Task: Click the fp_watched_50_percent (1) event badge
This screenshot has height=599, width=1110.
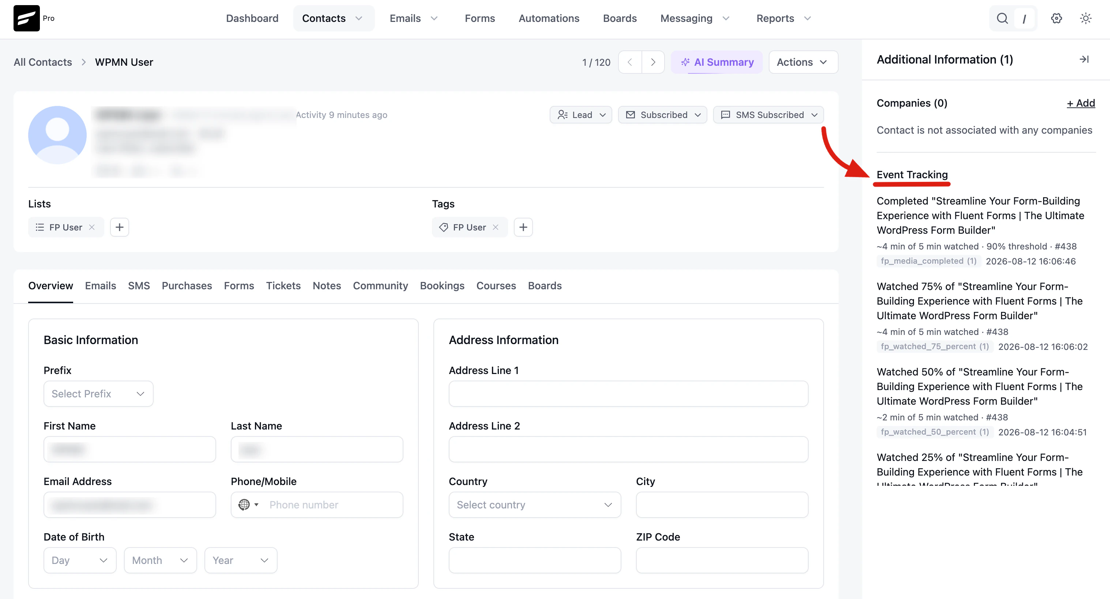Action: coord(934,432)
